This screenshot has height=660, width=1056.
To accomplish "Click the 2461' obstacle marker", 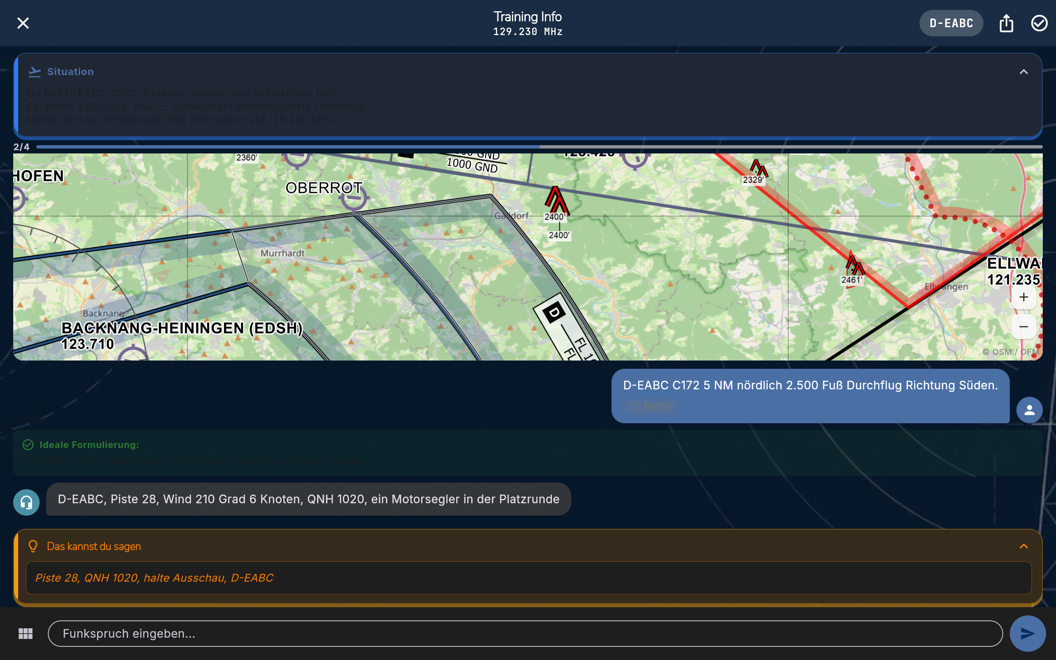I will [x=852, y=269].
